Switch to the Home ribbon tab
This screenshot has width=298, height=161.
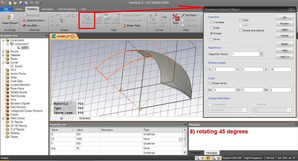point(18,9)
